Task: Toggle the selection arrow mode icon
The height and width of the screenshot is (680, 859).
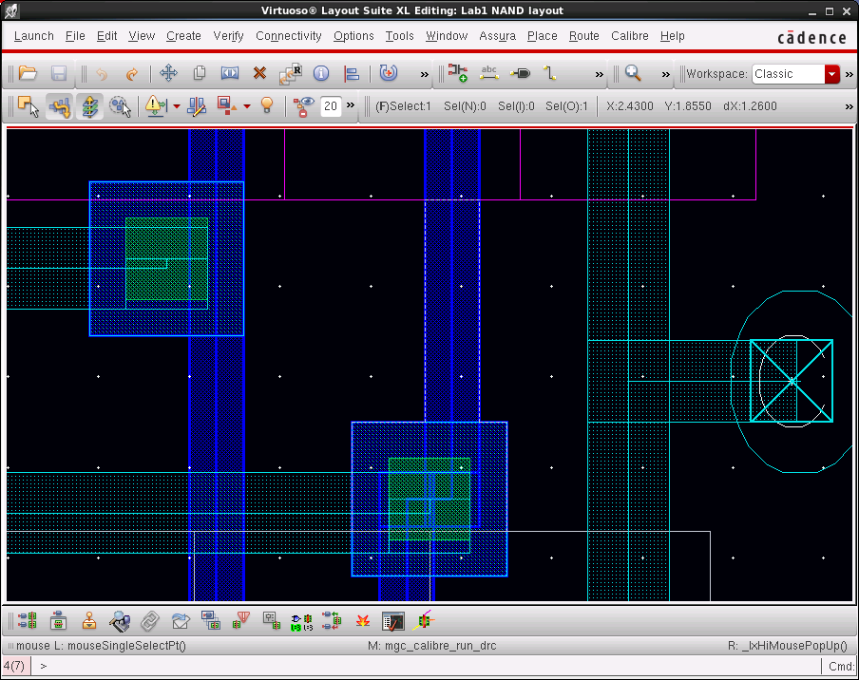Action: (x=29, y=105)
